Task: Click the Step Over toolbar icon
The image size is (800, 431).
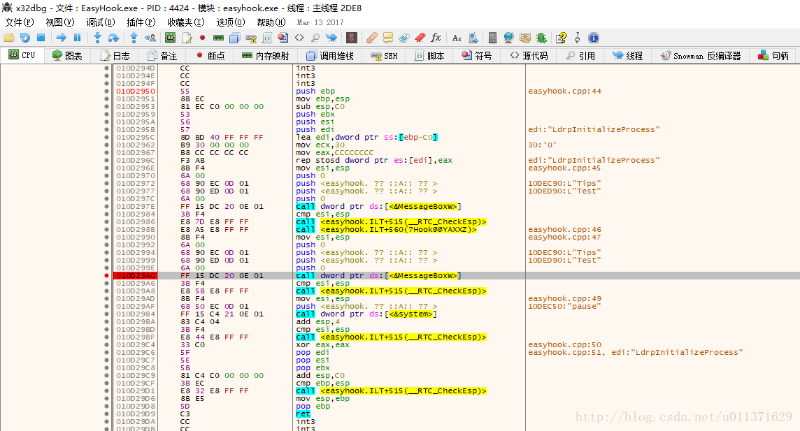Action: tap(114, 37)
